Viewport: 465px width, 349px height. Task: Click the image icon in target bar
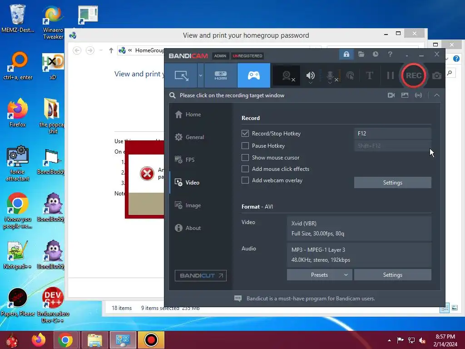pos(405,95)
